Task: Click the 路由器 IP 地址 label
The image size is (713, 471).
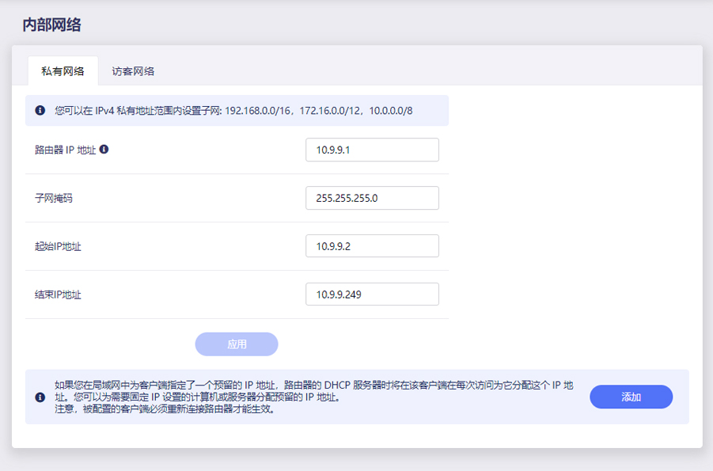Action: point(66,150)
